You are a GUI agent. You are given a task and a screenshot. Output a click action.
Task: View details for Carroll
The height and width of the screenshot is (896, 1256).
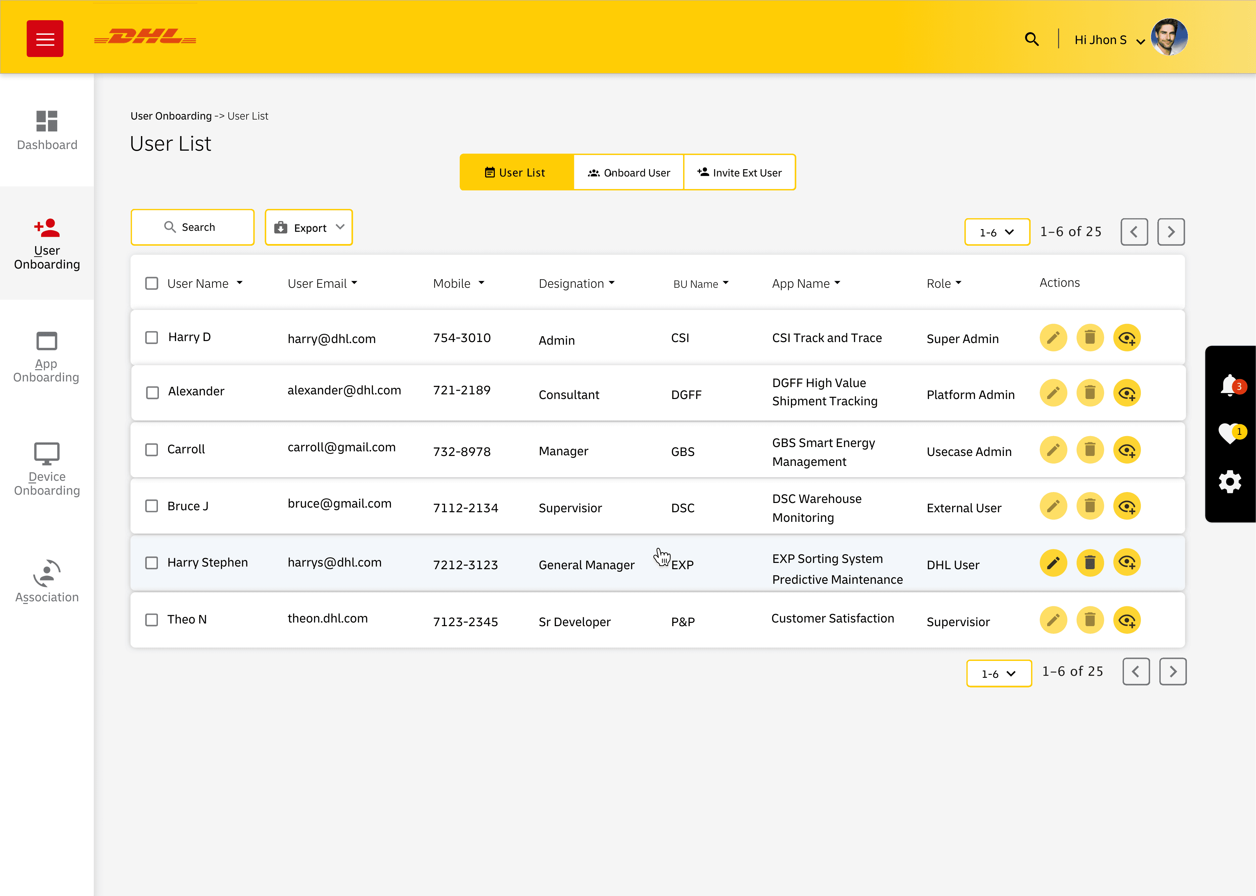[x=1127, y=450]
